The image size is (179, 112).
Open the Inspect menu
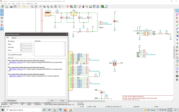click(x=18, y=4)
